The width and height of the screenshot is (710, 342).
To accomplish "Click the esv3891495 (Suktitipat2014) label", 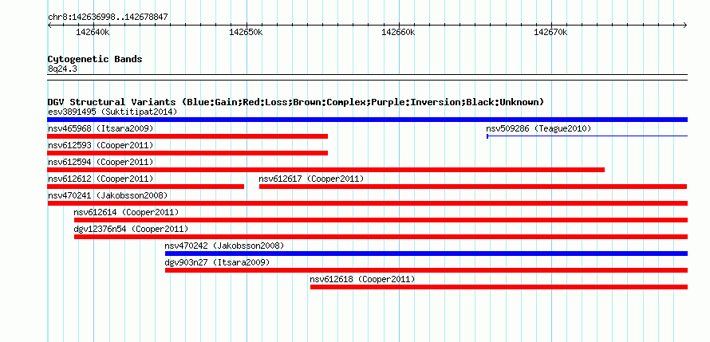I will [112, 112].
